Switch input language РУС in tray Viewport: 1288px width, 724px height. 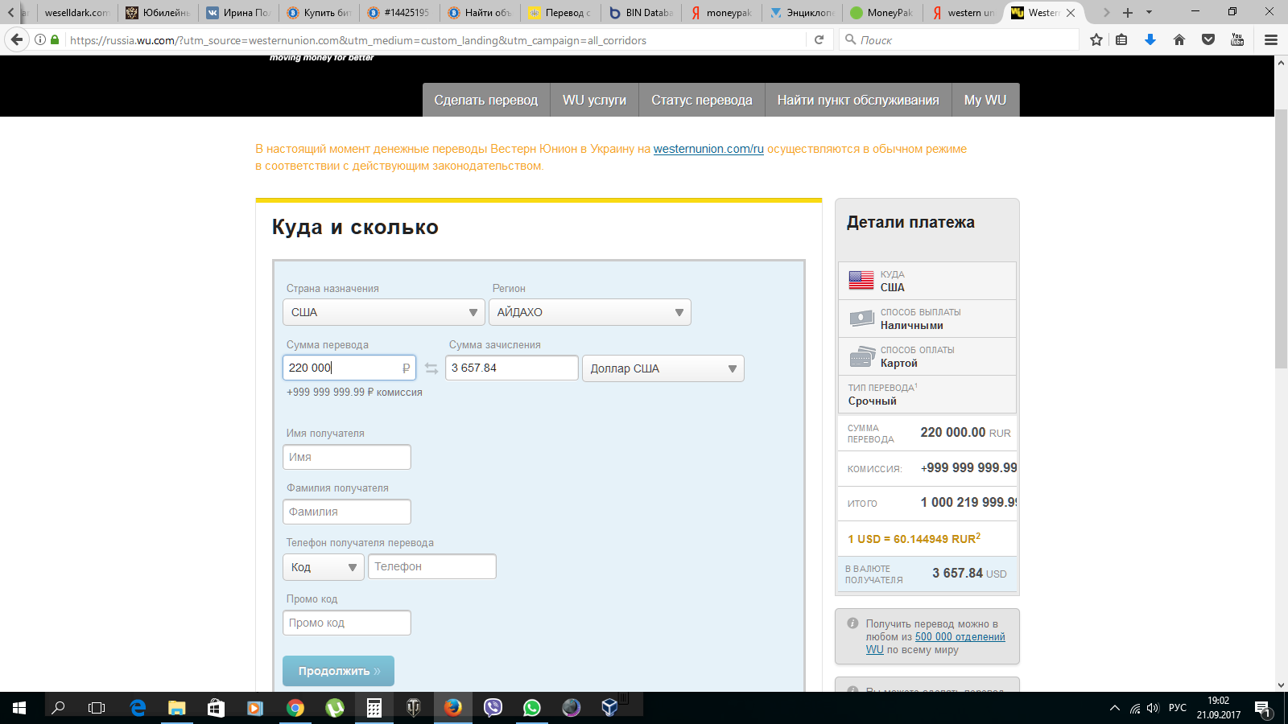1178,708
